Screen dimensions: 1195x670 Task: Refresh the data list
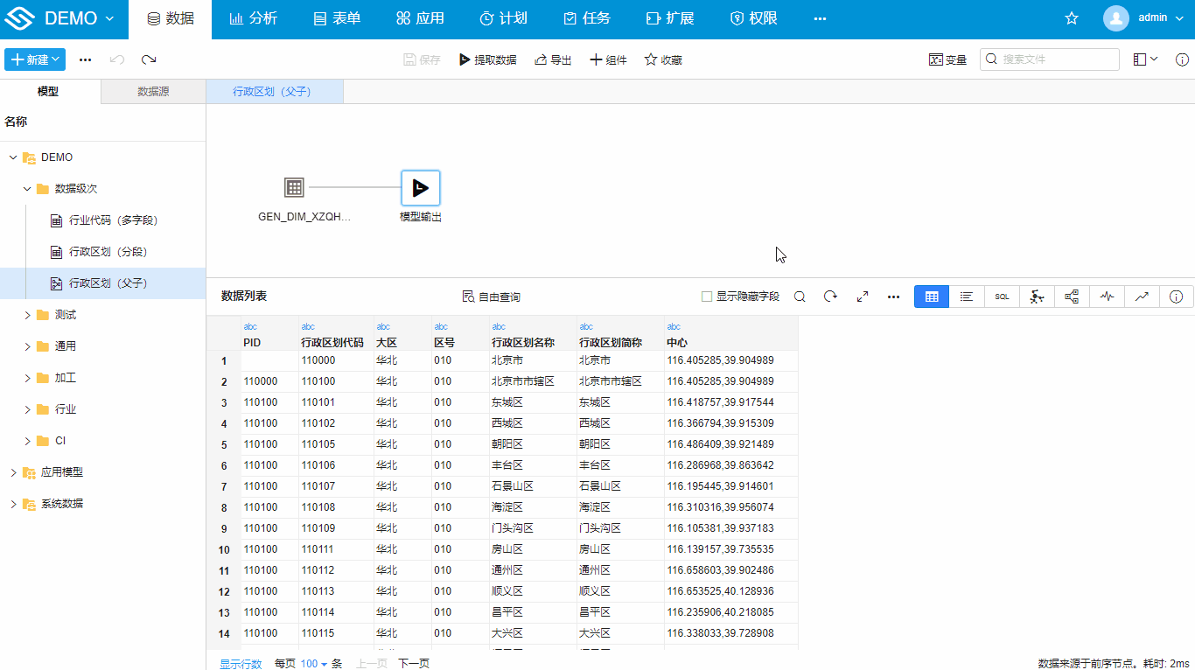[x=830, y=297]
